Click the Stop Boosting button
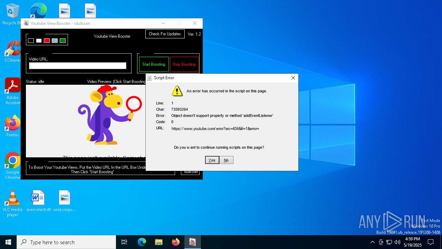 [x=184, y=64]
